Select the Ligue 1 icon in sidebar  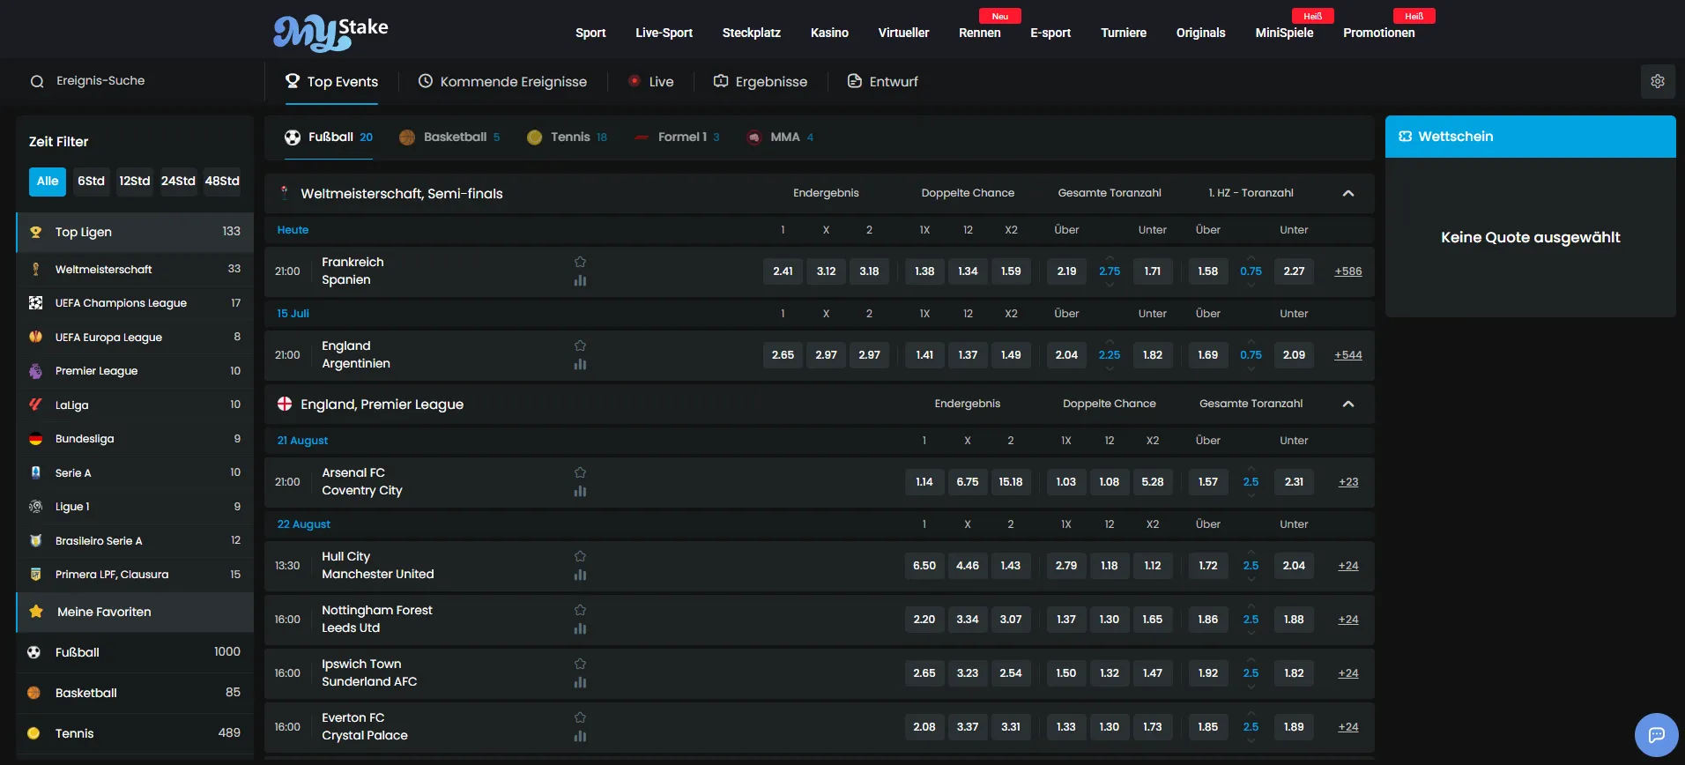pyautogui.click(x=35, y=506)
